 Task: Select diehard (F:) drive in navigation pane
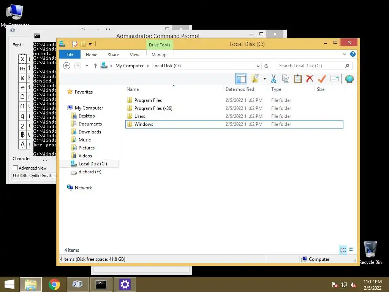(x=90, y=172)
